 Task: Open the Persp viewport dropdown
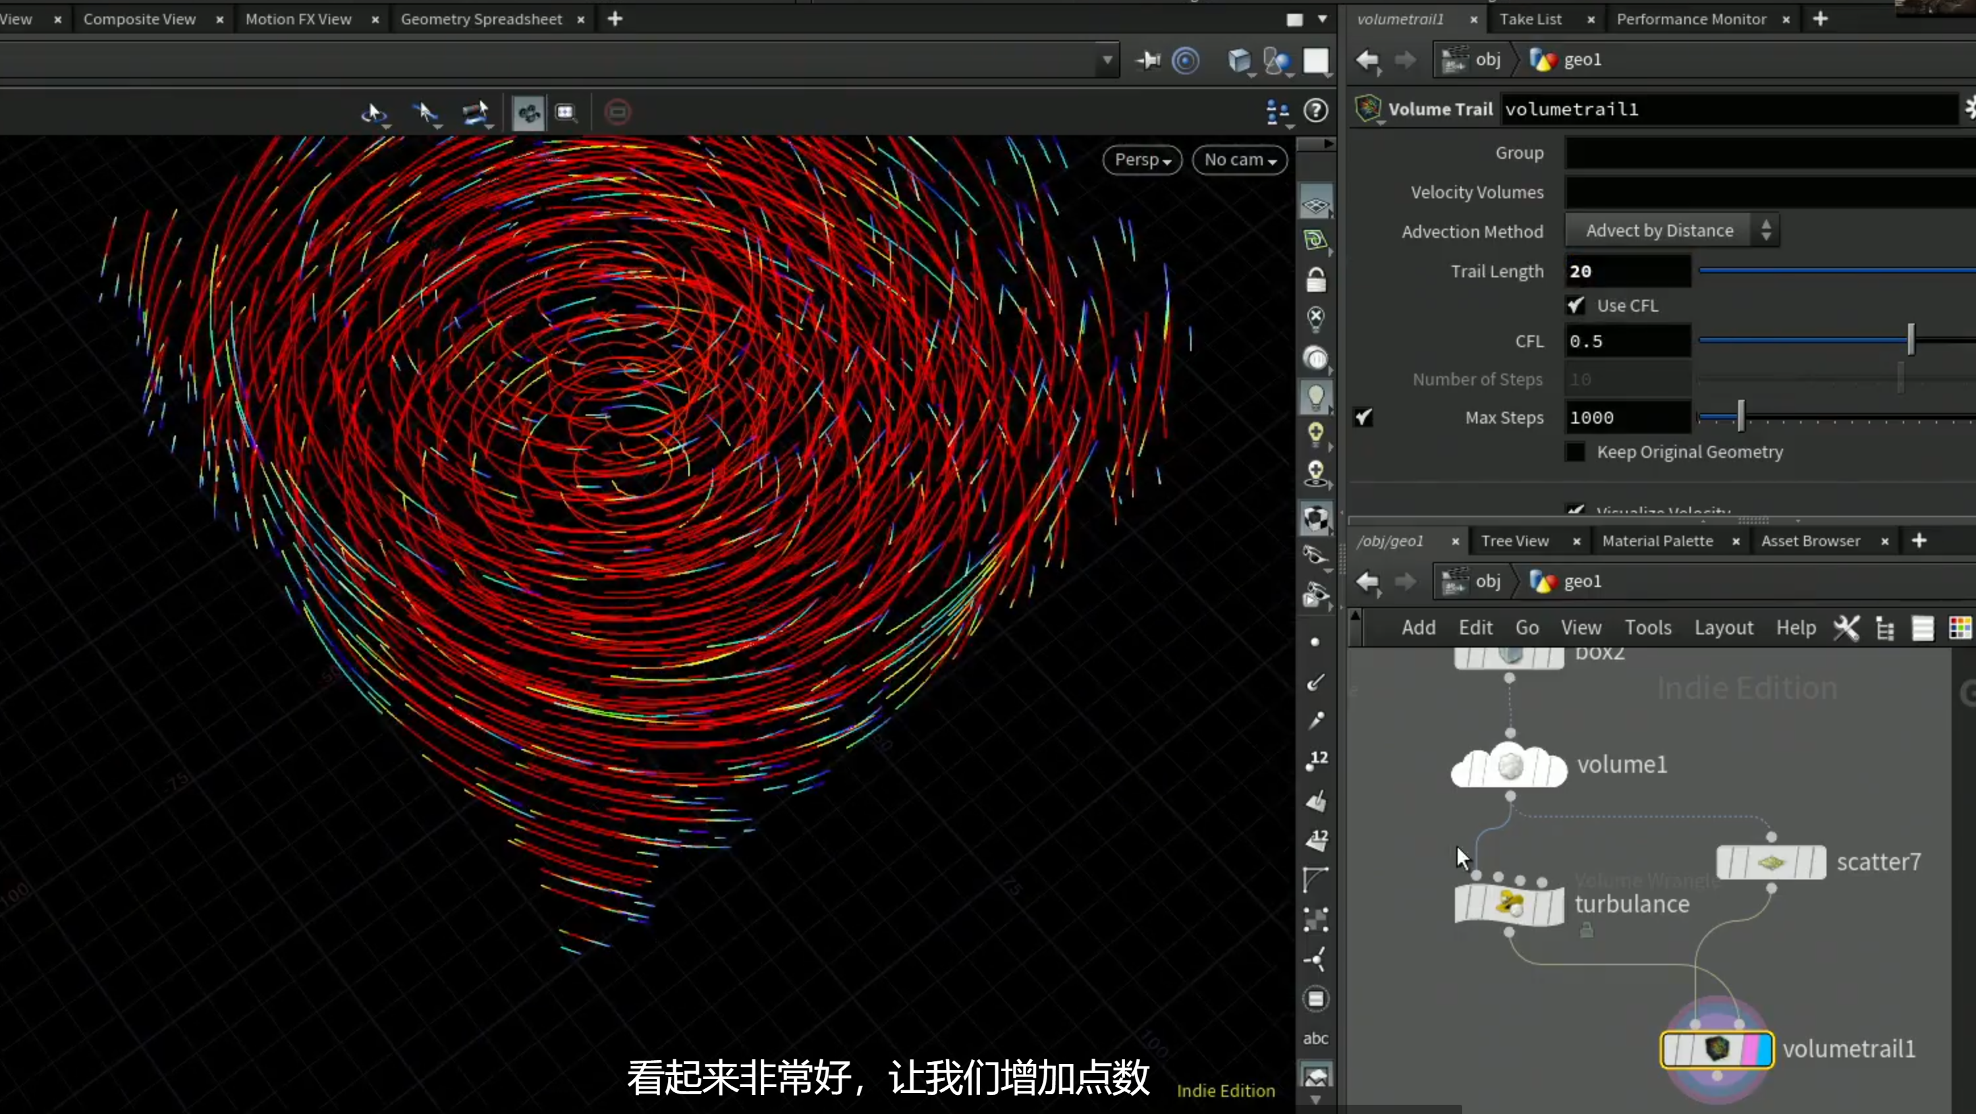[1142, 159]
